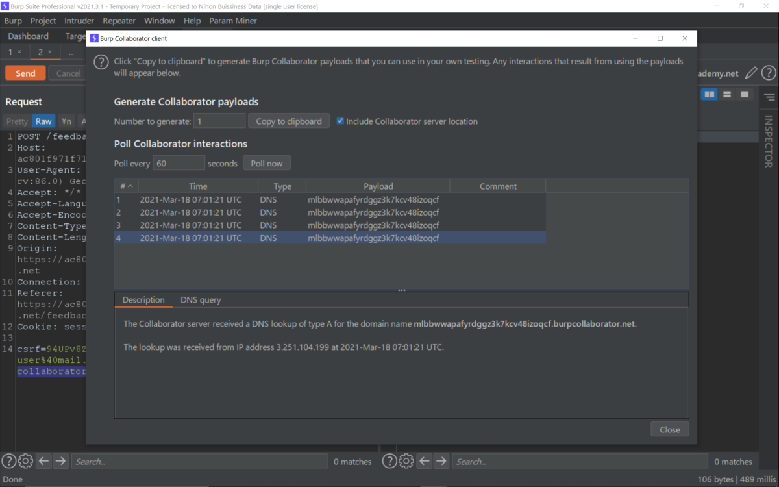Open the Param Miner menu
The image size is (779, 487).
click(233, 21)
